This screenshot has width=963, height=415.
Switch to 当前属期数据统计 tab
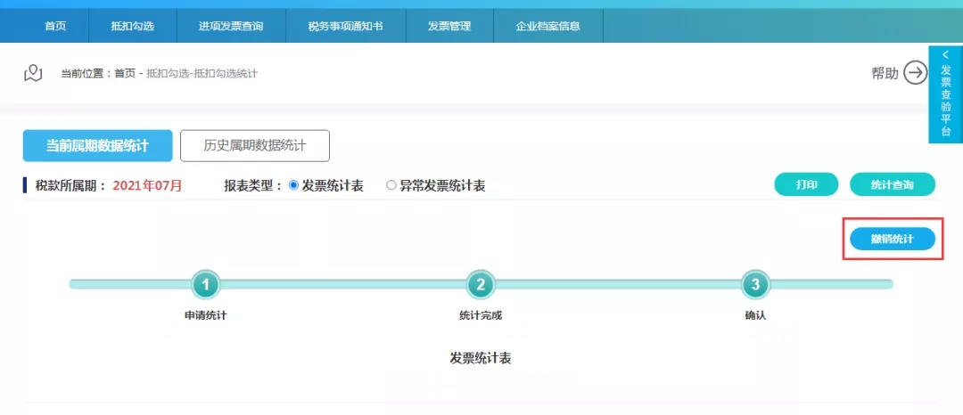[x=97, y=146]
